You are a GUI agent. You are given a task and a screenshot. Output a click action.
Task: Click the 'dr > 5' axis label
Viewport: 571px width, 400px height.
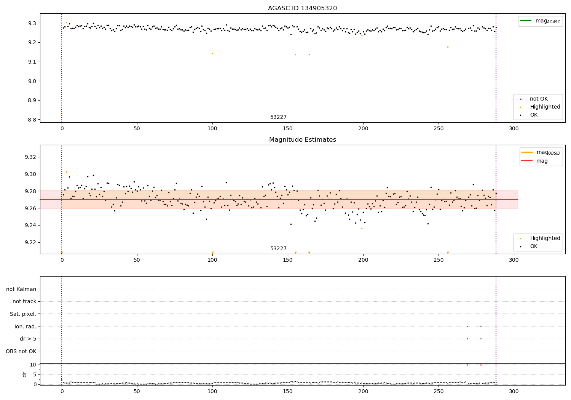pyautogui.click(x=28, y=339)
